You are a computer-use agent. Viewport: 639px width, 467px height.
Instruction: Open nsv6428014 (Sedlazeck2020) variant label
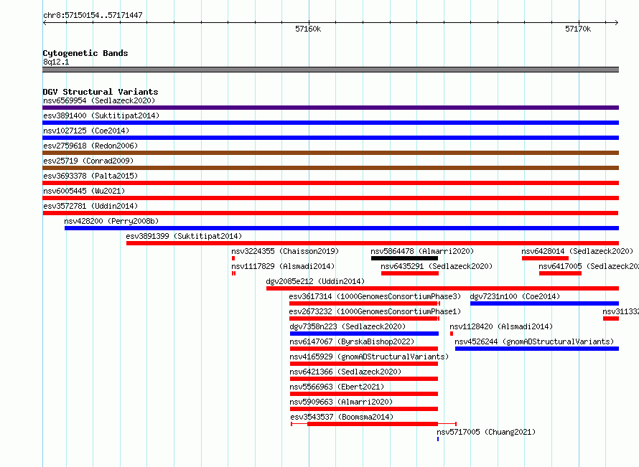pyautogui.click(x=577, y=251)
